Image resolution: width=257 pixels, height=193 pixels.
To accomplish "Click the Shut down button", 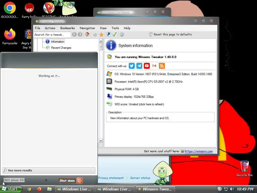I will tap(67, 181).
